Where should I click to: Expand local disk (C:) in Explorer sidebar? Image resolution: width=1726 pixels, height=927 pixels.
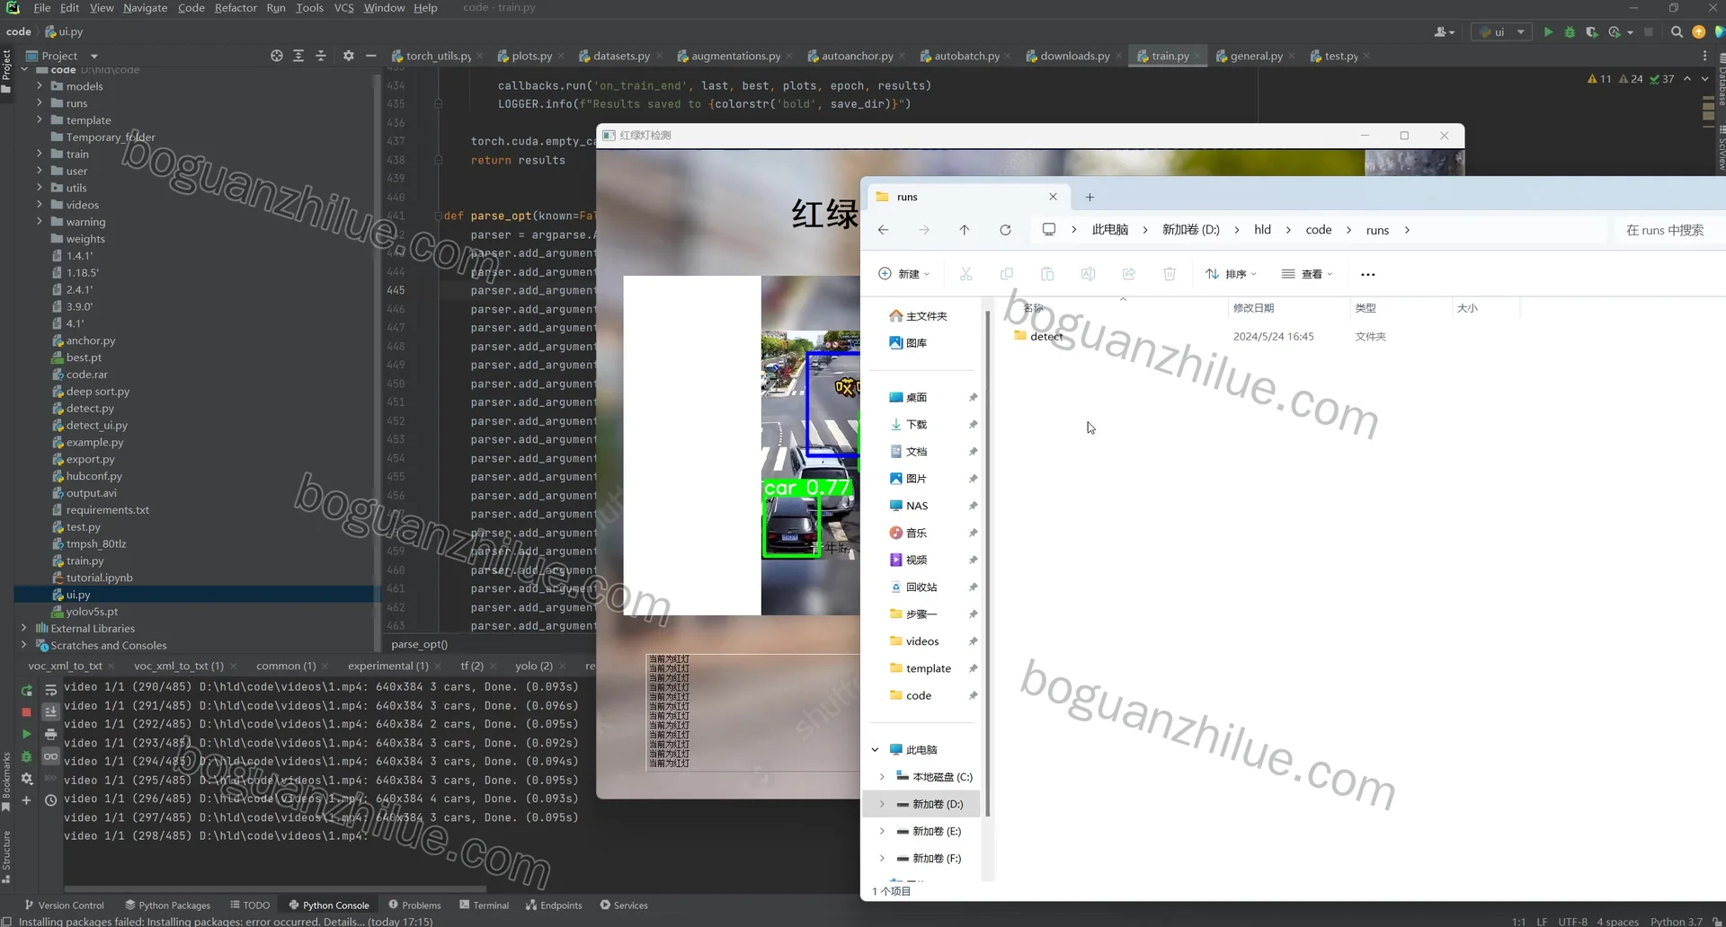click(x=882, y=777)
